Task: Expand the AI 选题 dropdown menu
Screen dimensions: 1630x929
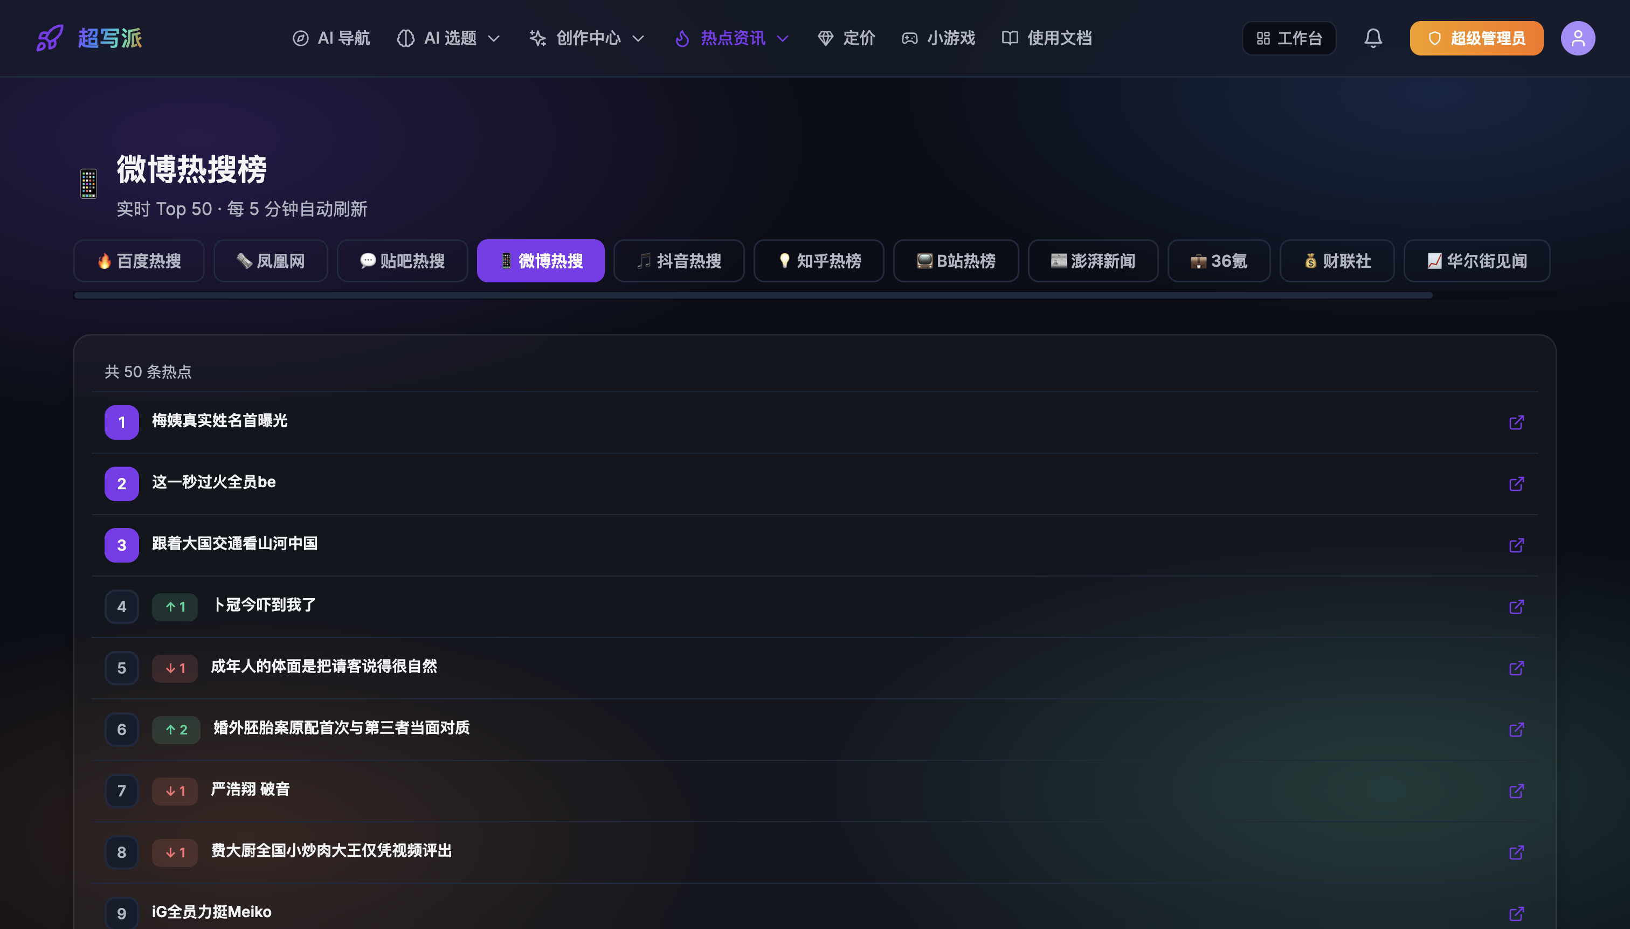Action: pos(448,38)
